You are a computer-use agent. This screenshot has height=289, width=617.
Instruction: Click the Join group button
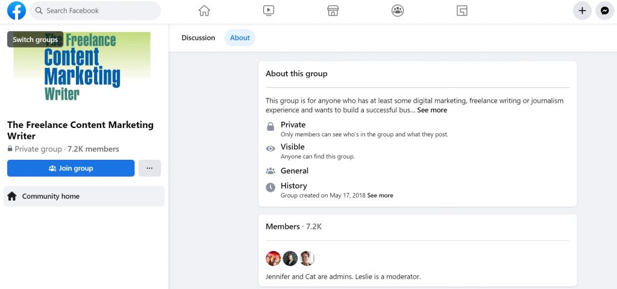tap(71, 168)
